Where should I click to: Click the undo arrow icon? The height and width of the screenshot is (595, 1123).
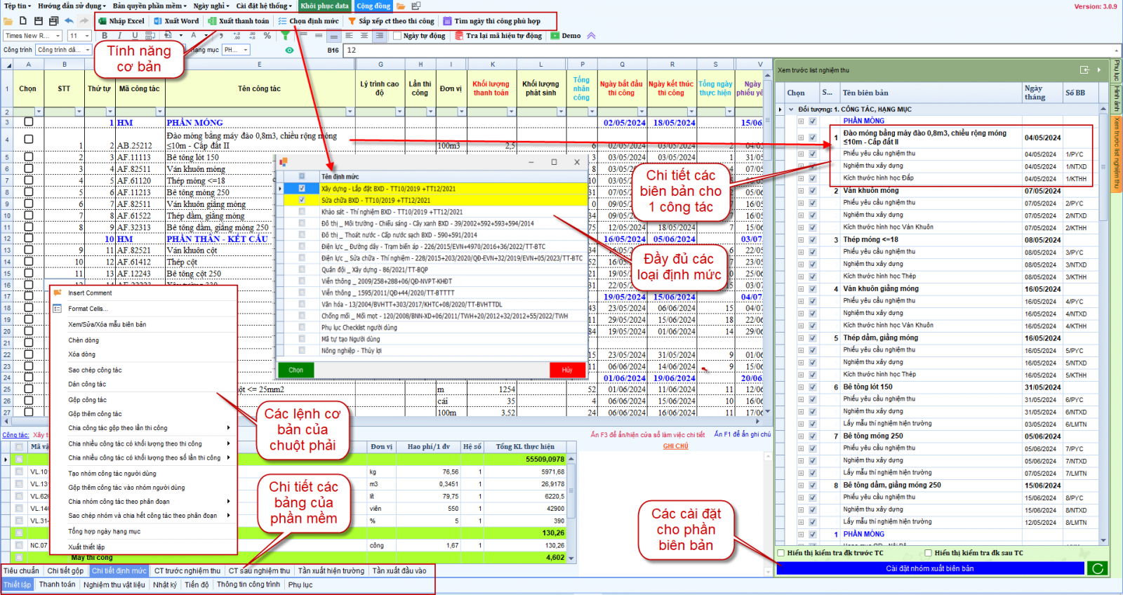point(69,21)
